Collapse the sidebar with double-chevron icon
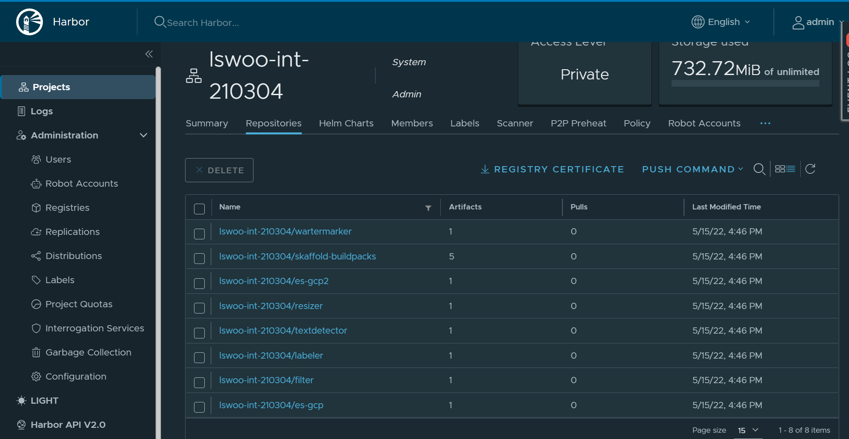 pyautogui.click(x=149, y=54)
